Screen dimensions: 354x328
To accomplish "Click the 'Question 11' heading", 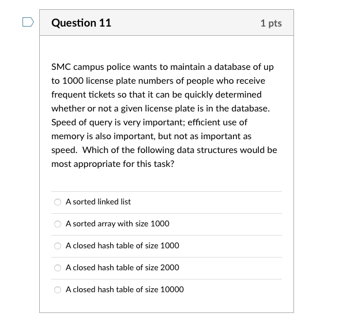I will click(x=81, y=23).
